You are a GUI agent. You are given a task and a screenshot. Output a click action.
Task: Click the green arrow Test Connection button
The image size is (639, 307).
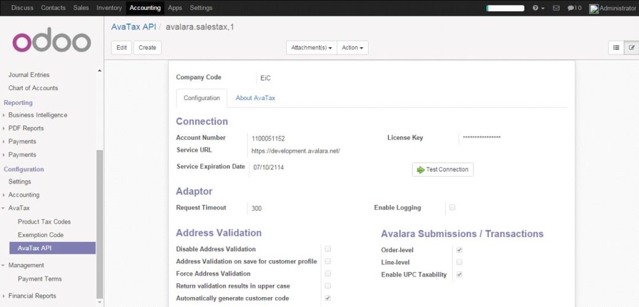click(443, 169)
